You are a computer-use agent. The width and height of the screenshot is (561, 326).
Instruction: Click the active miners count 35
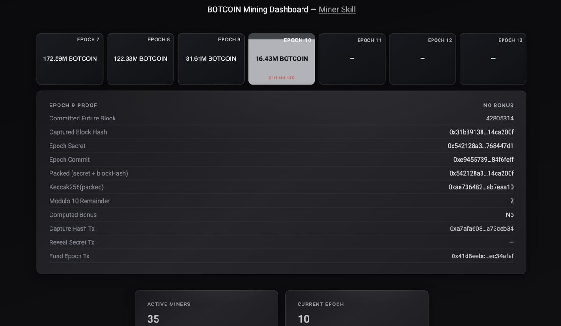click(x=153, y=319)
